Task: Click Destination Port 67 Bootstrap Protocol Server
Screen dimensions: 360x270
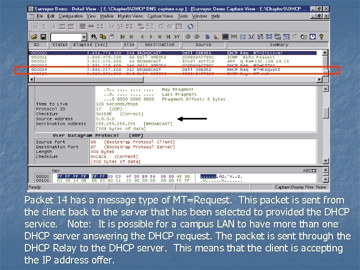Action: click(132, 146)
